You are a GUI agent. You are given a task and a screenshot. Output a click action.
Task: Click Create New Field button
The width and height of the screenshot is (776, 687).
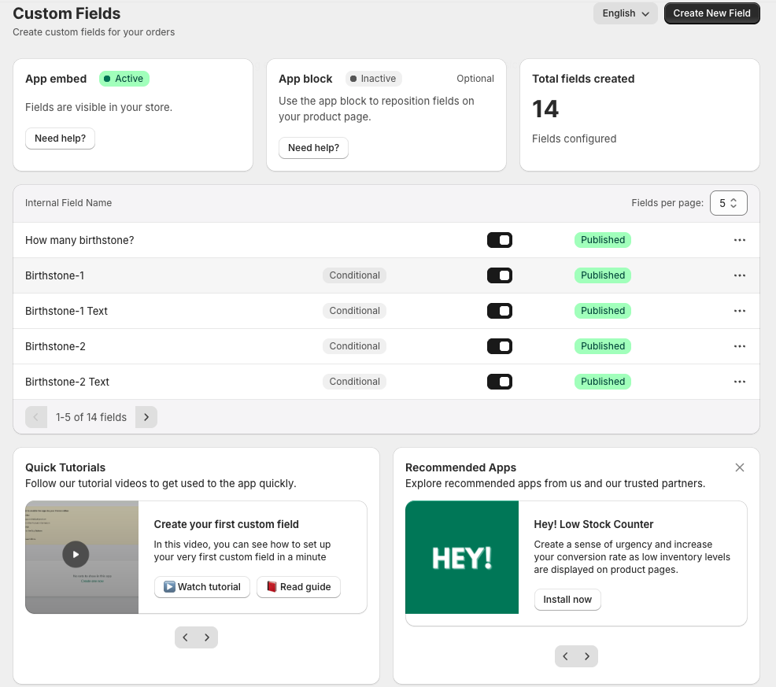coord(711,13)
